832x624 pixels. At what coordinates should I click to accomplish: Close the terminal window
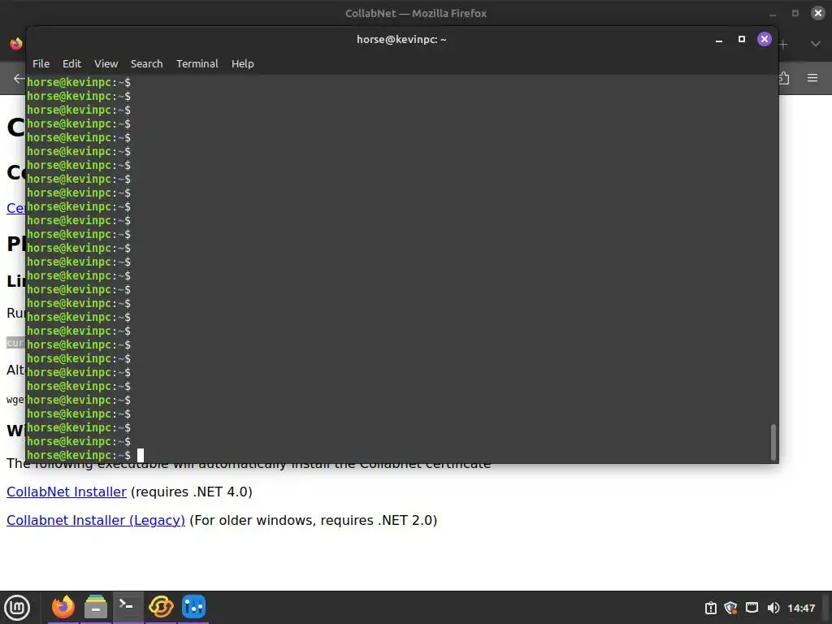(764, 39)
